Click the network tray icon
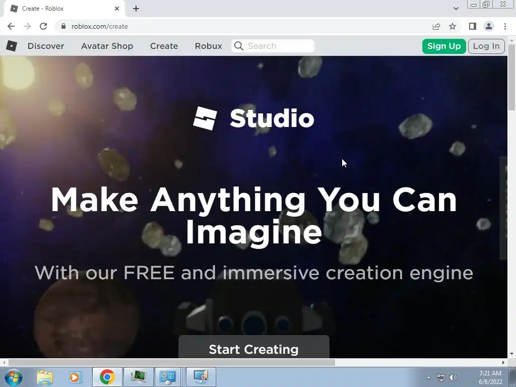 tap(440, 377)
